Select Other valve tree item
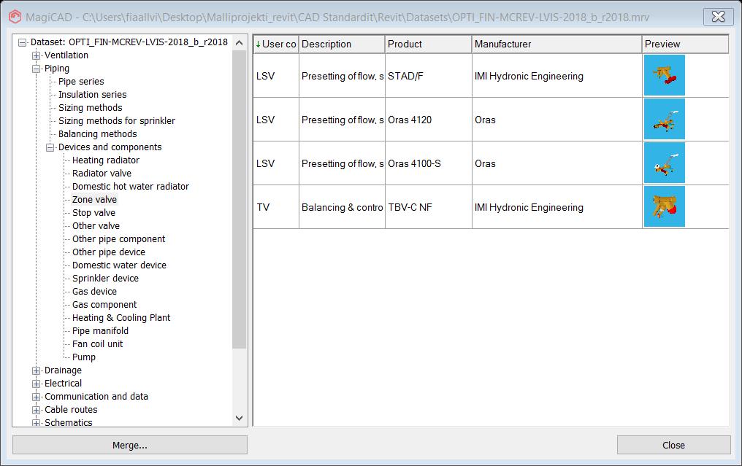Image resolution: width=742 pixels, height=466 pixels. (96, 226)
